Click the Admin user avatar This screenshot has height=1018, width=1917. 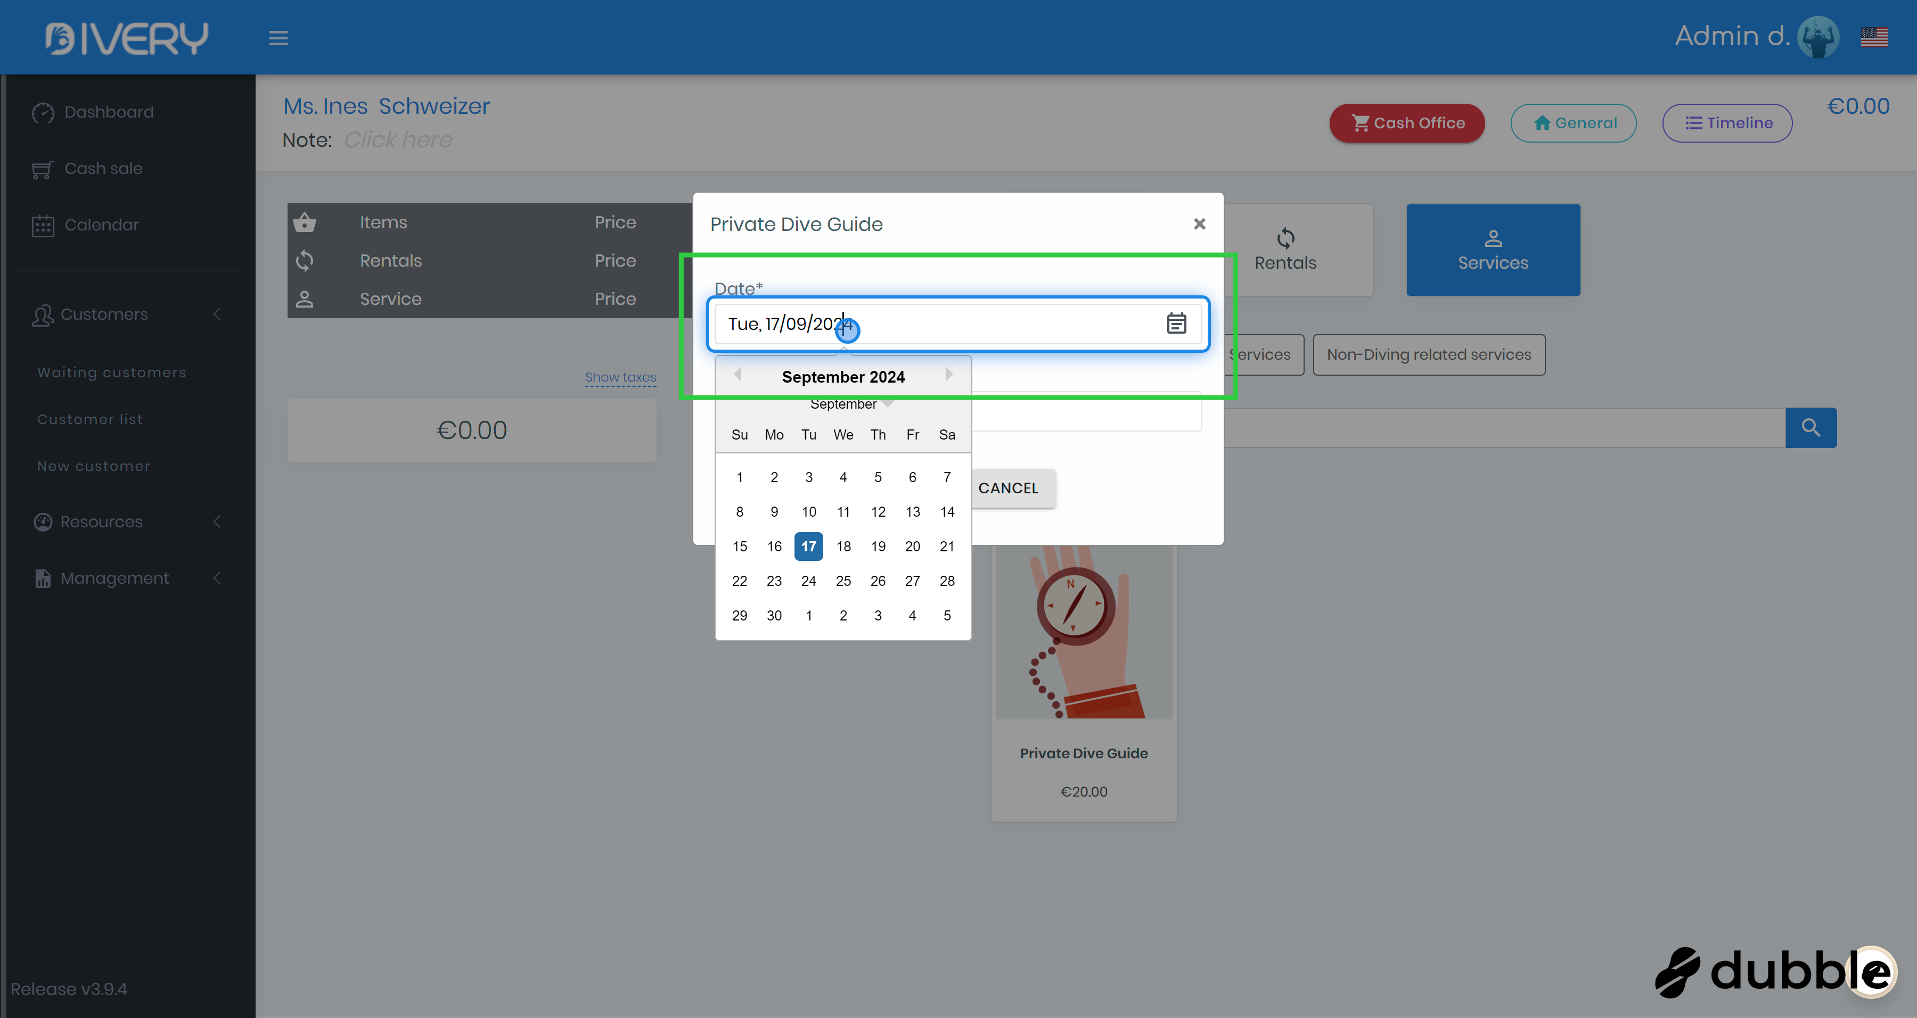pos(1817,36)
